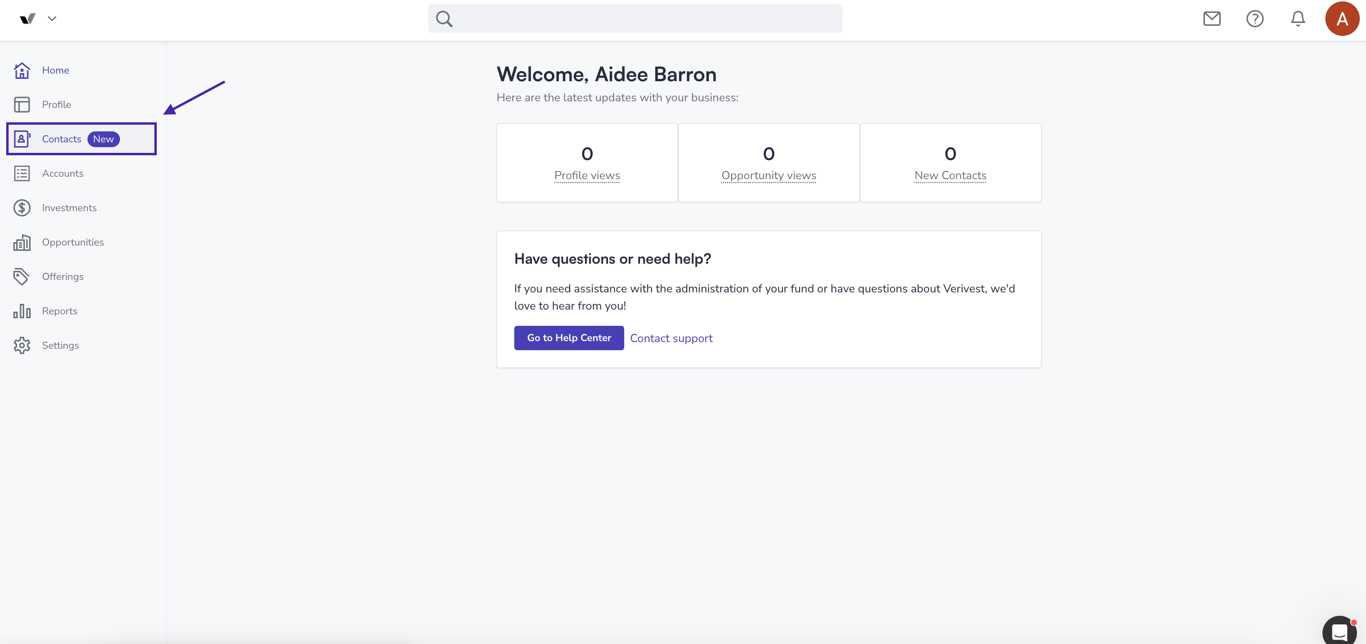
Task: Click the Opportunities building icon
Action: [x=22, y=242]
